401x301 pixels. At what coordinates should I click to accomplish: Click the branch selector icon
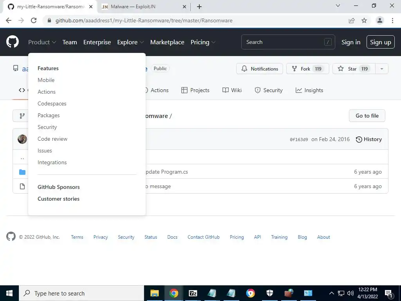22,116
